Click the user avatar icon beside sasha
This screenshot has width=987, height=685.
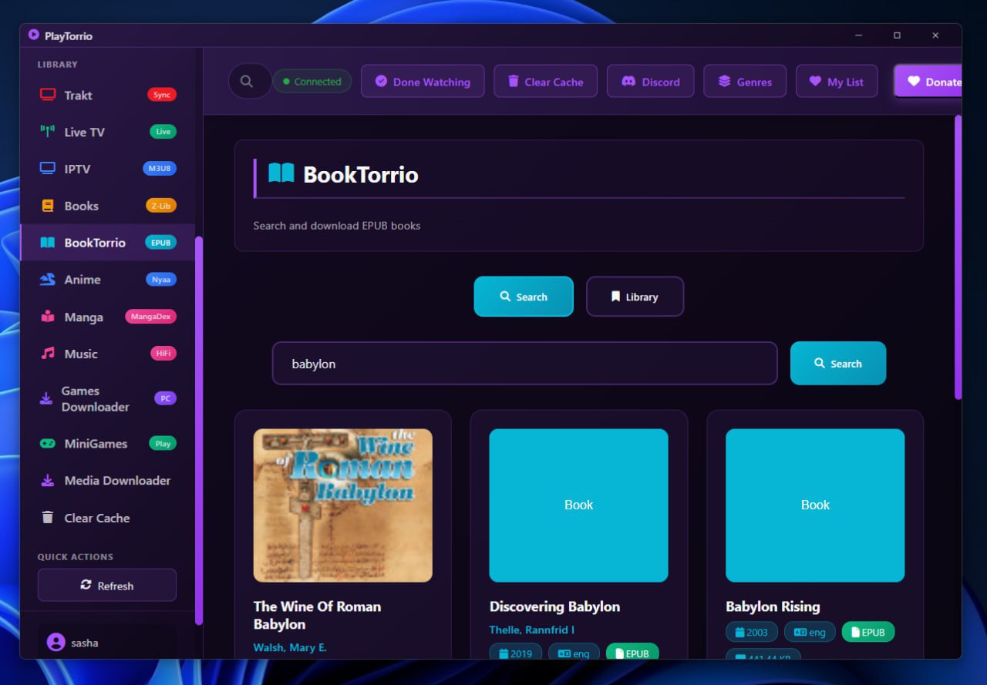[56, 643]
